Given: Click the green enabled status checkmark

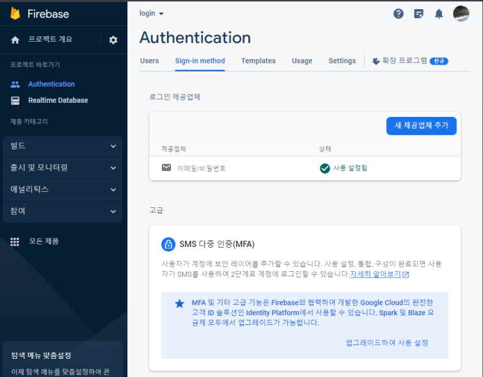Looking at the screenshot, I should (x=324, y=168).
